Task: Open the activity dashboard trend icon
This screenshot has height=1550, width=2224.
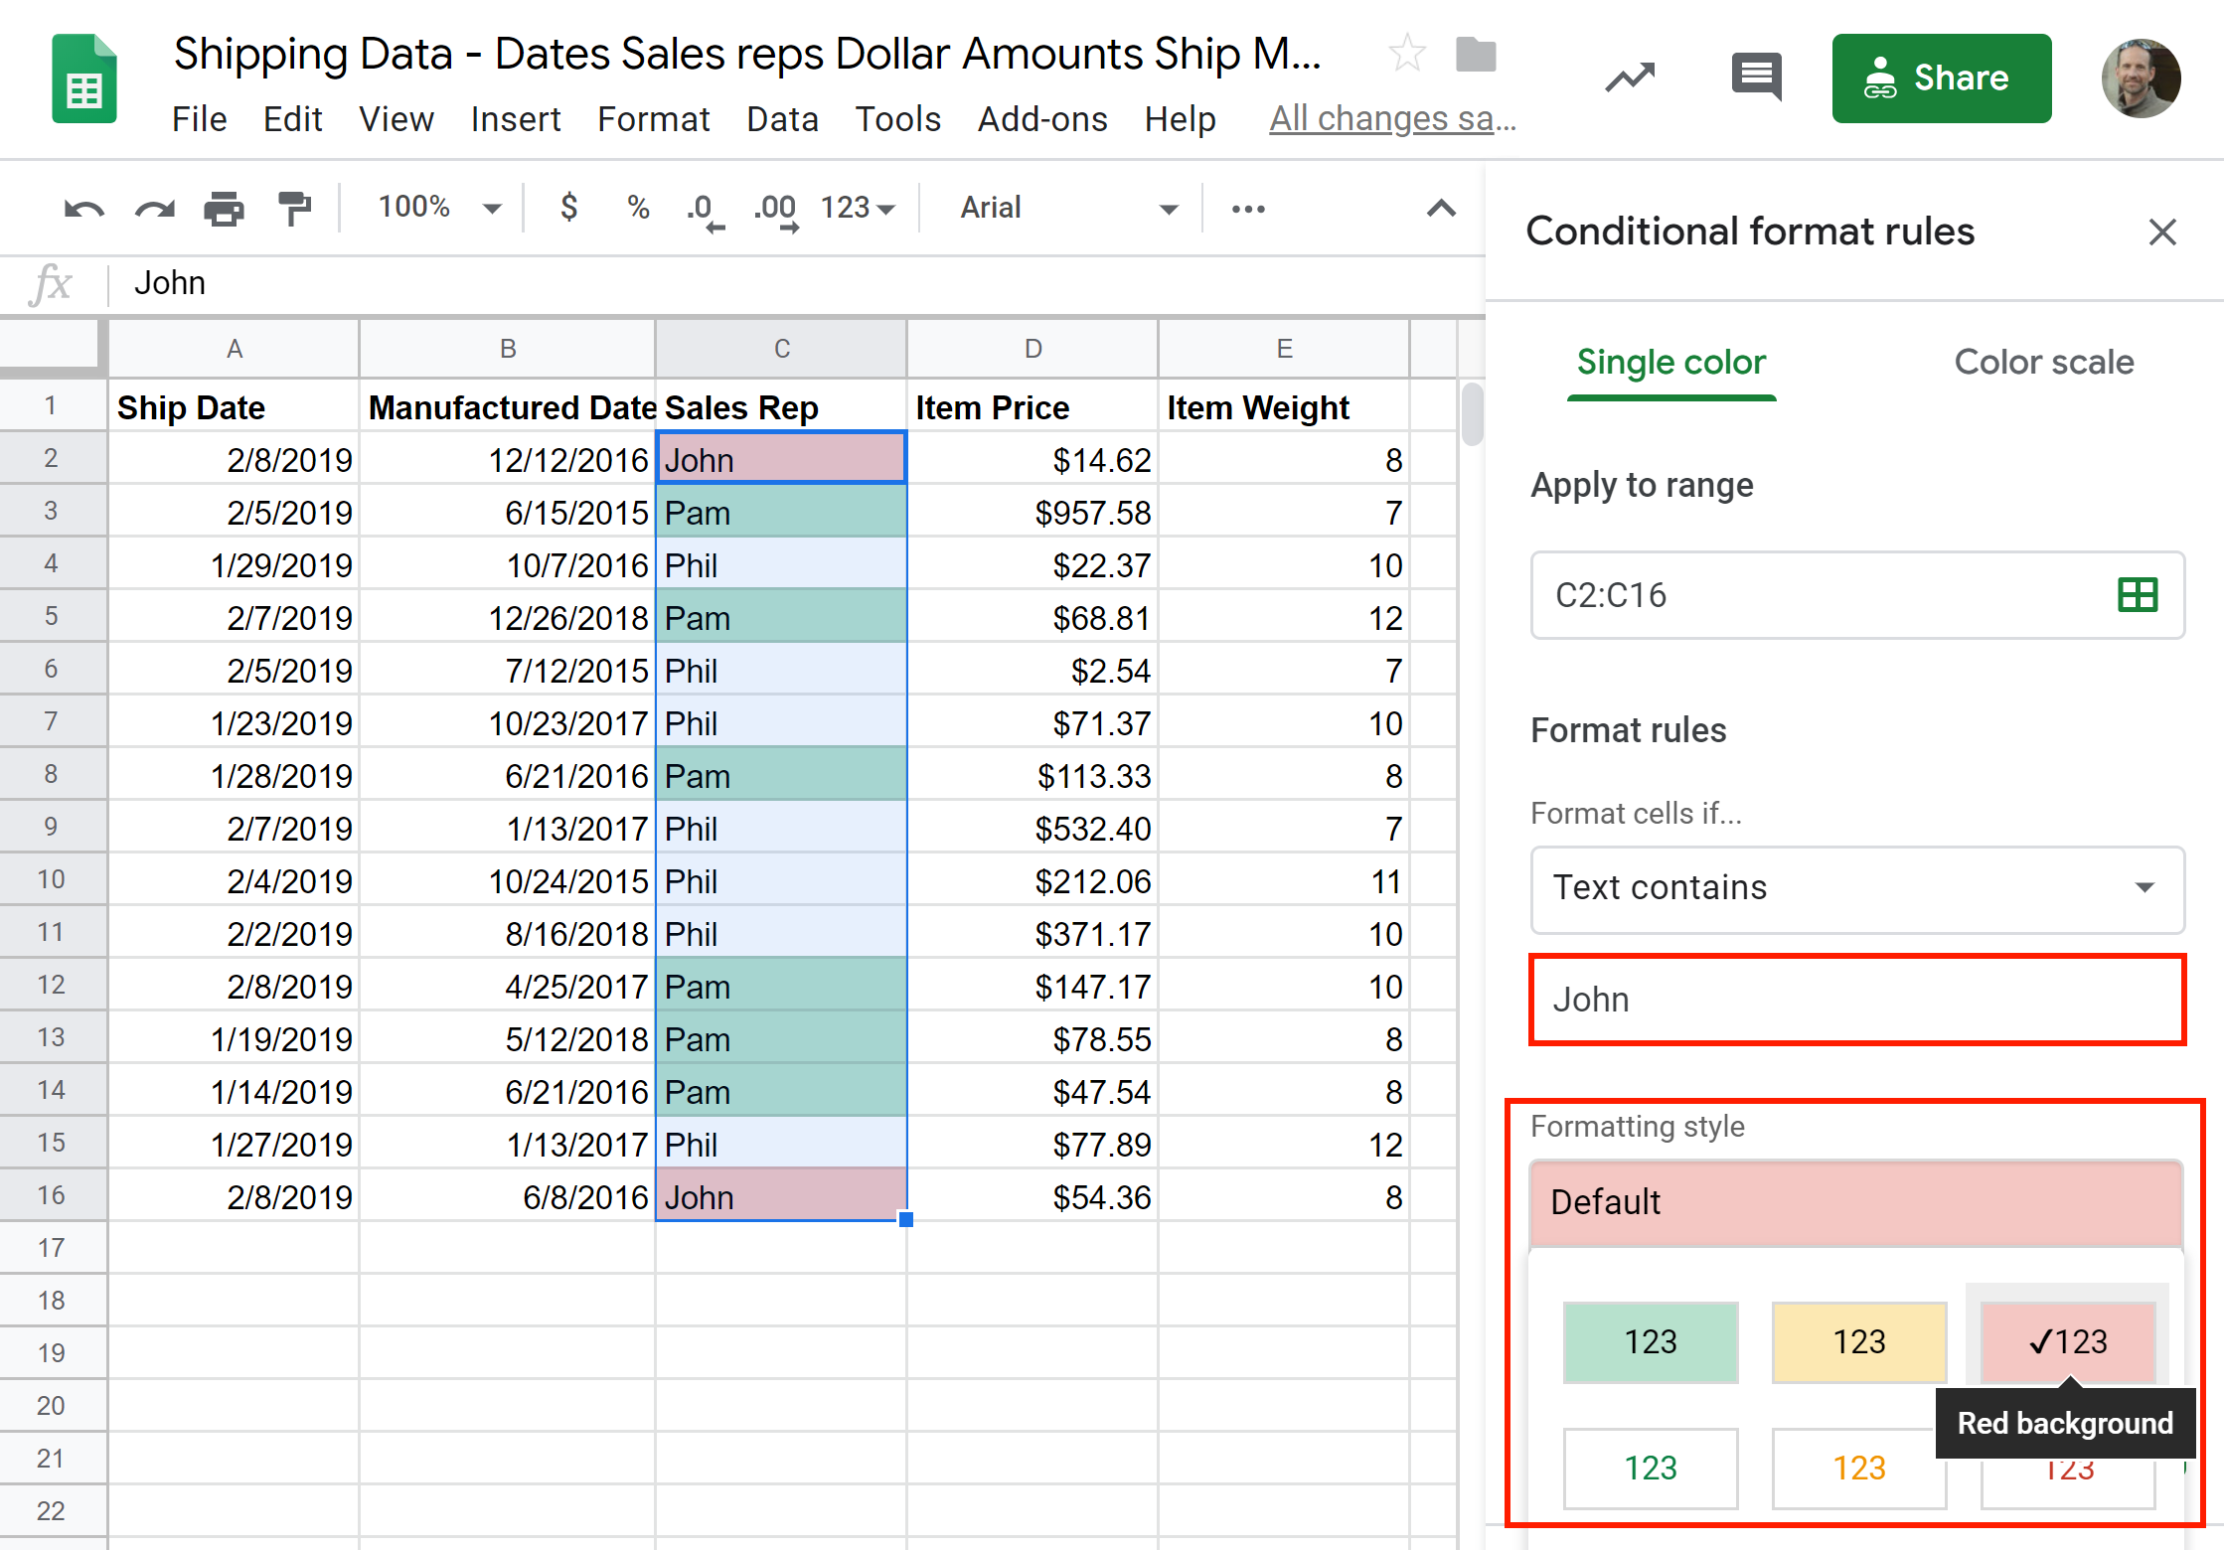Action: pos(1630,77)
